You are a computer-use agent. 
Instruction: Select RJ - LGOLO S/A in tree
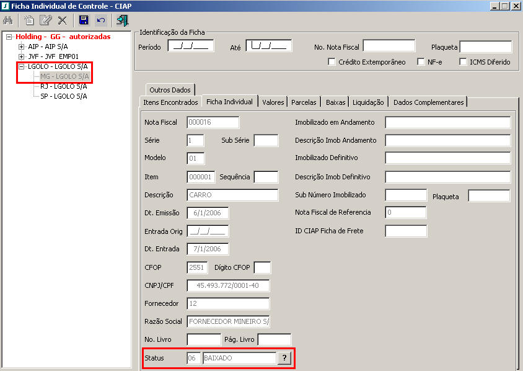coord(63,86)
